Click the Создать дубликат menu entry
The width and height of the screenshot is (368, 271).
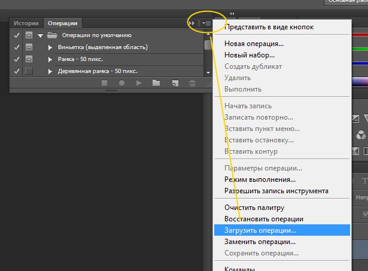point(282,66)
